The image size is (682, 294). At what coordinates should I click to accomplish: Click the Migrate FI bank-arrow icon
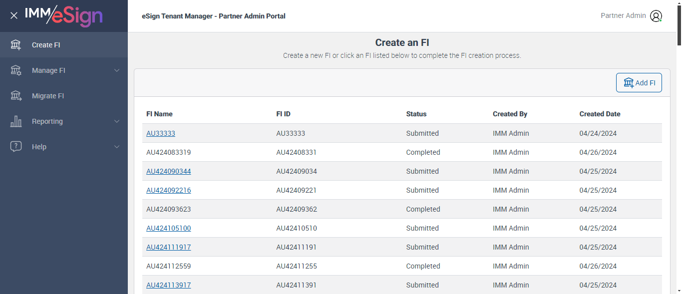coord(16,96)
